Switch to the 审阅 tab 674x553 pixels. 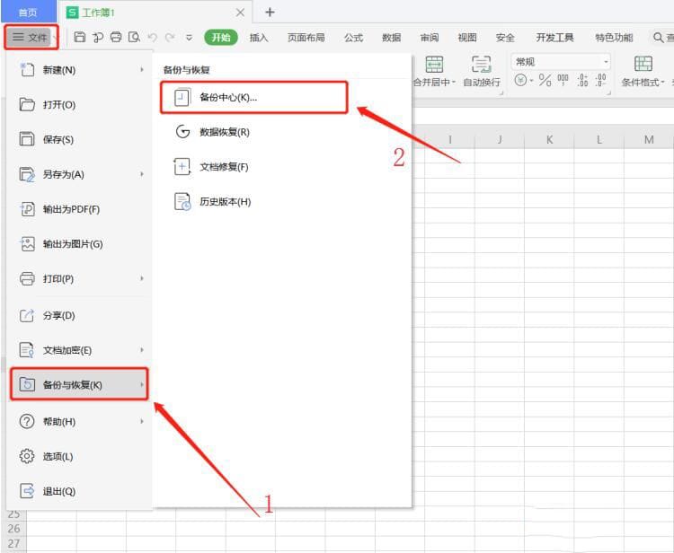[430, 38]
